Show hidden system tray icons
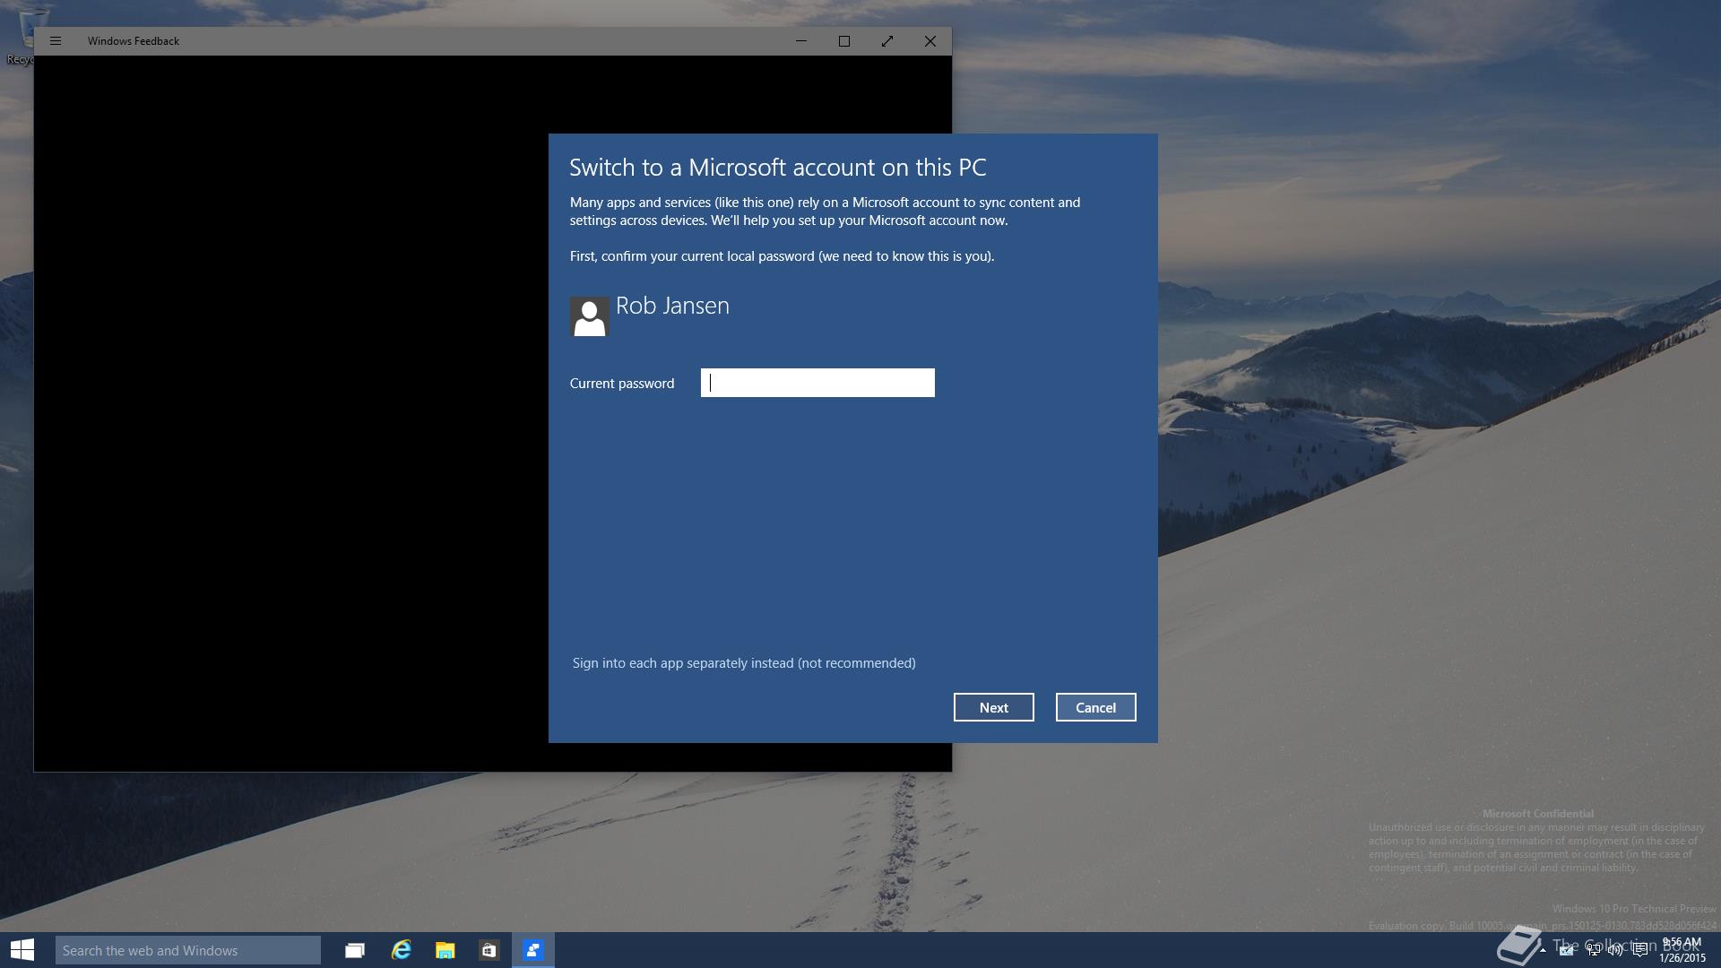Image resolution: width=1721 pixels, height=968 pixels. 1543,950
